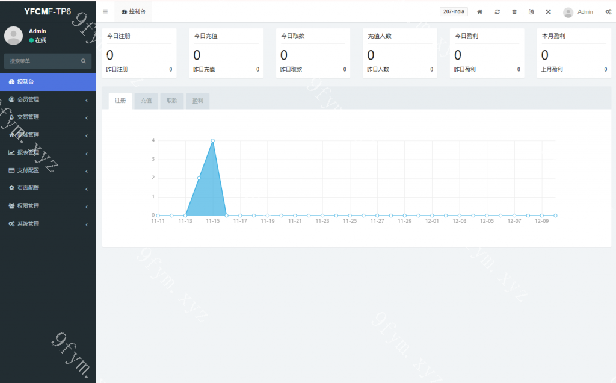Click the 充值人数 card title

380,36
